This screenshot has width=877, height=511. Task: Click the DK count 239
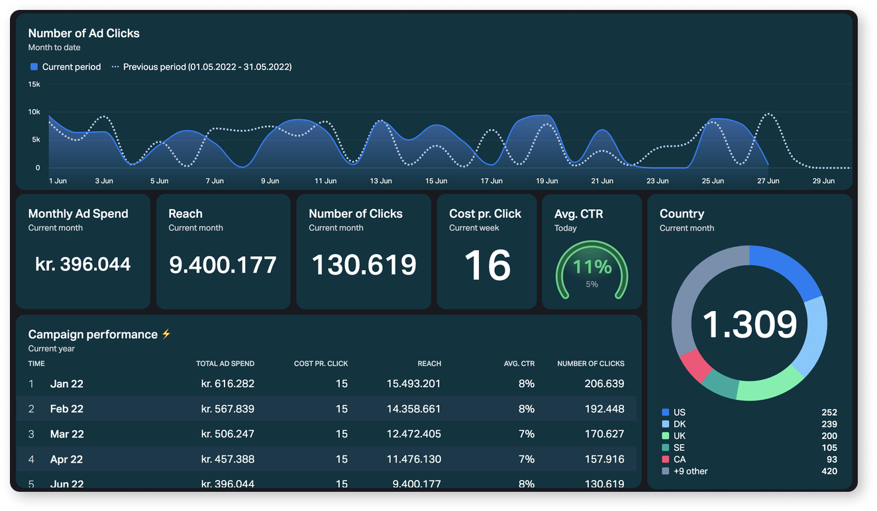point(829,424)
